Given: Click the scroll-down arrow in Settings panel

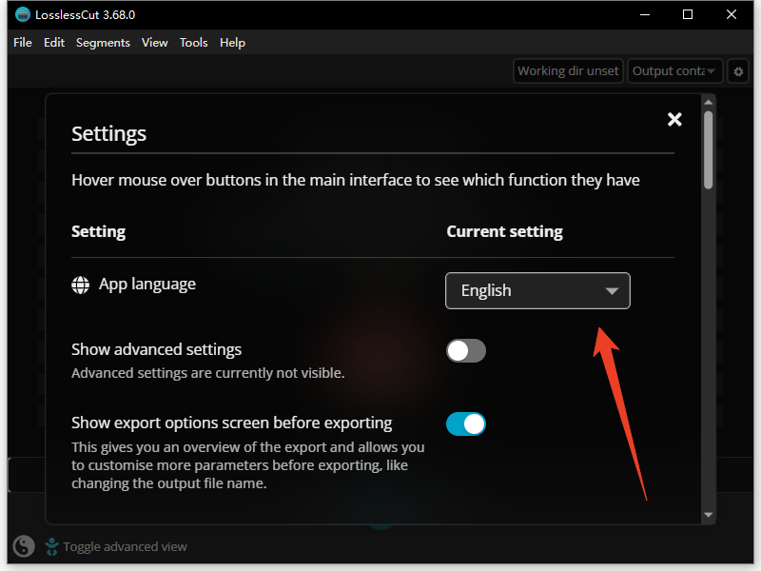Looking at the screenshot, I should 708,515.
